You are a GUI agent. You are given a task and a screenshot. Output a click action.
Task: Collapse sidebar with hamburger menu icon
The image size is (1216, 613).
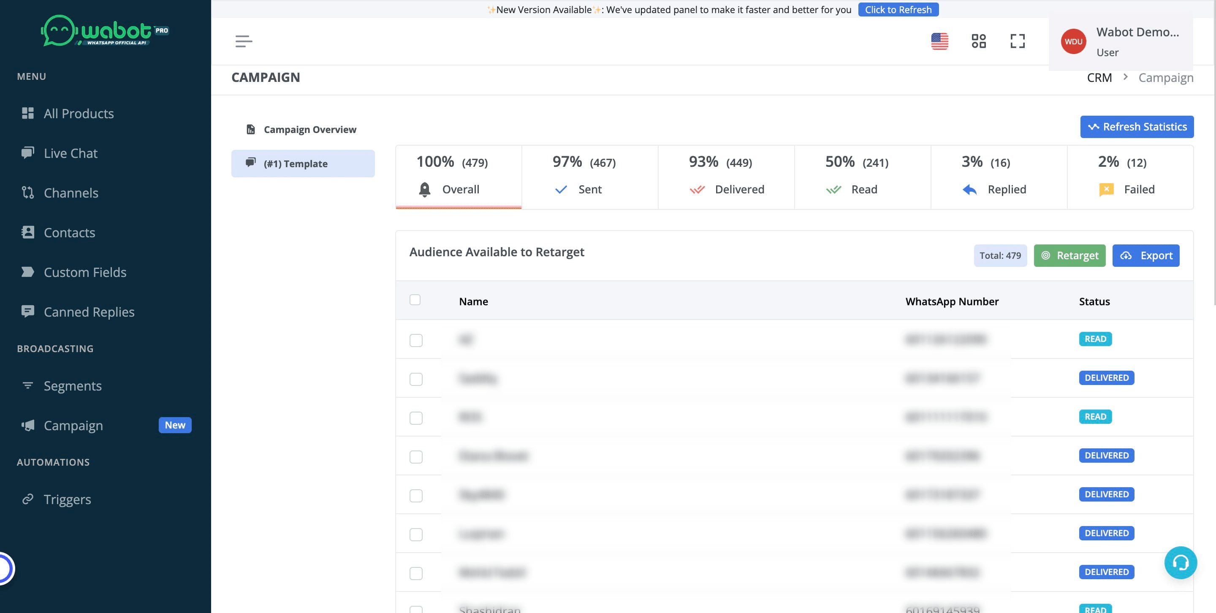[244, 41]
